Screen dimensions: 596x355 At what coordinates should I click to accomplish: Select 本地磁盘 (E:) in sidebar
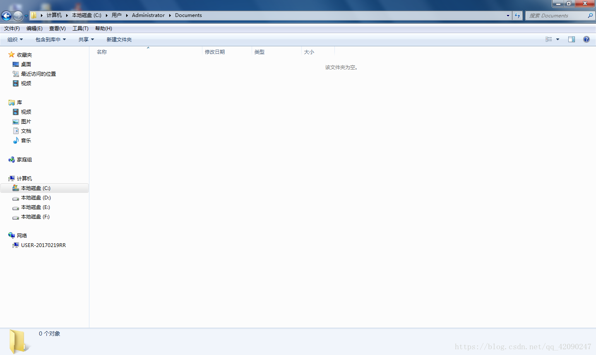coord(36,207)
